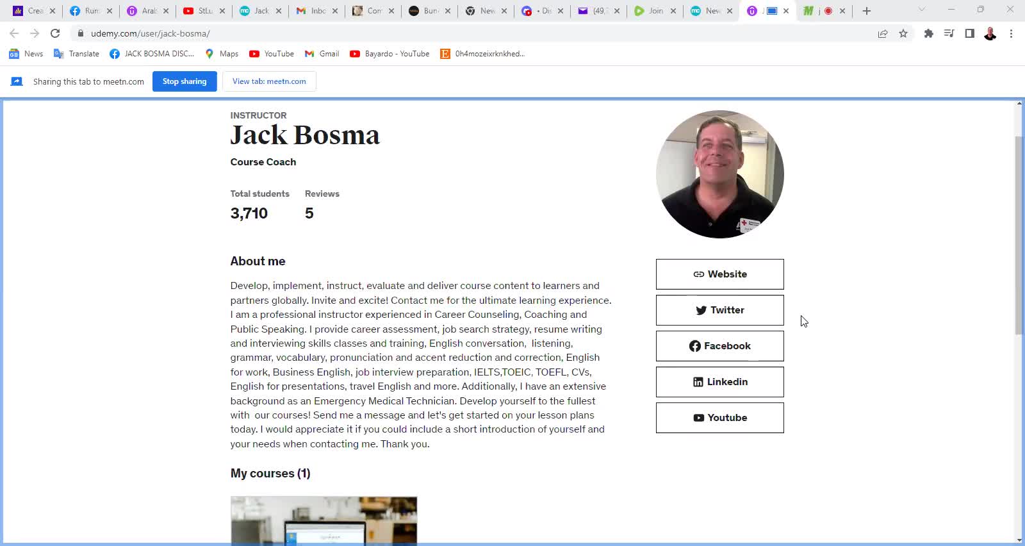Open the Facebook profile button
1025x546 pixels.
click(x=720, y=346)
